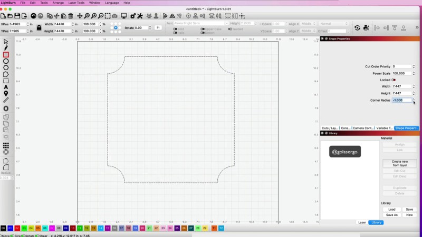Open the Laser Tools menu
This screenshot has width=422, height=237.
[x=76, y=3]
